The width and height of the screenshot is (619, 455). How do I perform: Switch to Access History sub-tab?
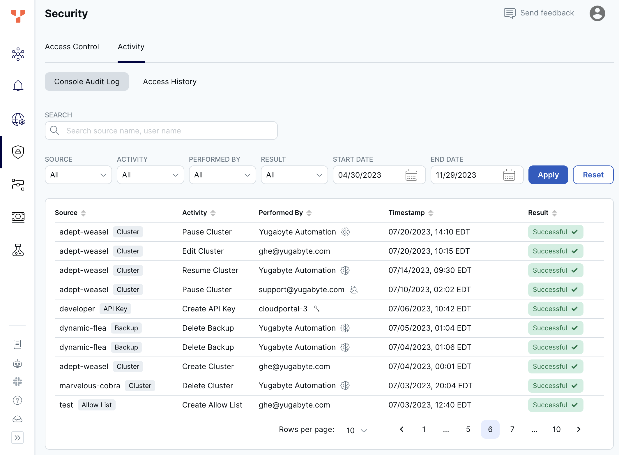170,82
